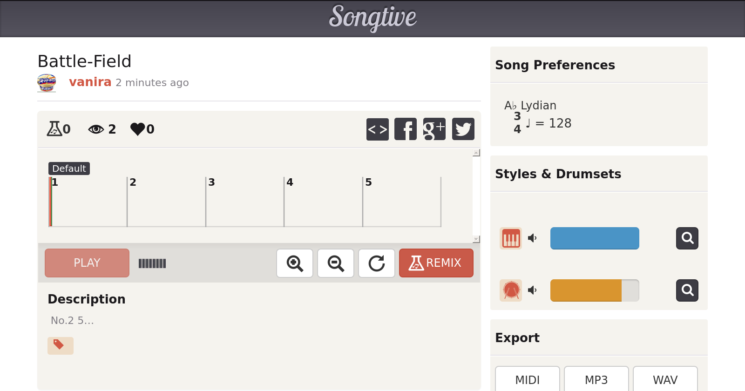Viewport: 745px width, 391px height.
Task: Open the drumset search chooser
Action: 687,290
